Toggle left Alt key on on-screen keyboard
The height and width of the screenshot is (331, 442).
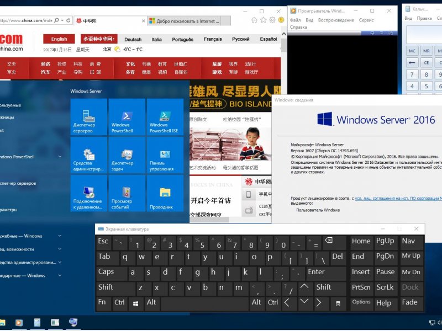tap(152, 304)
